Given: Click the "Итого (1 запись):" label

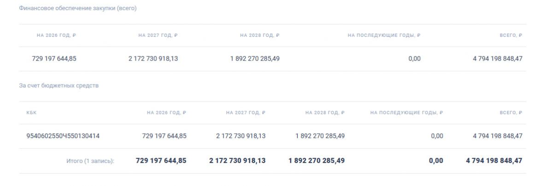Looking at the screenshot, I should coord(90,161).
